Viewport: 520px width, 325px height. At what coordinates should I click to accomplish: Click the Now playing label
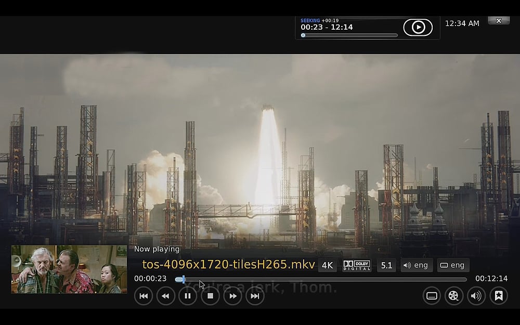click(157, 249)
